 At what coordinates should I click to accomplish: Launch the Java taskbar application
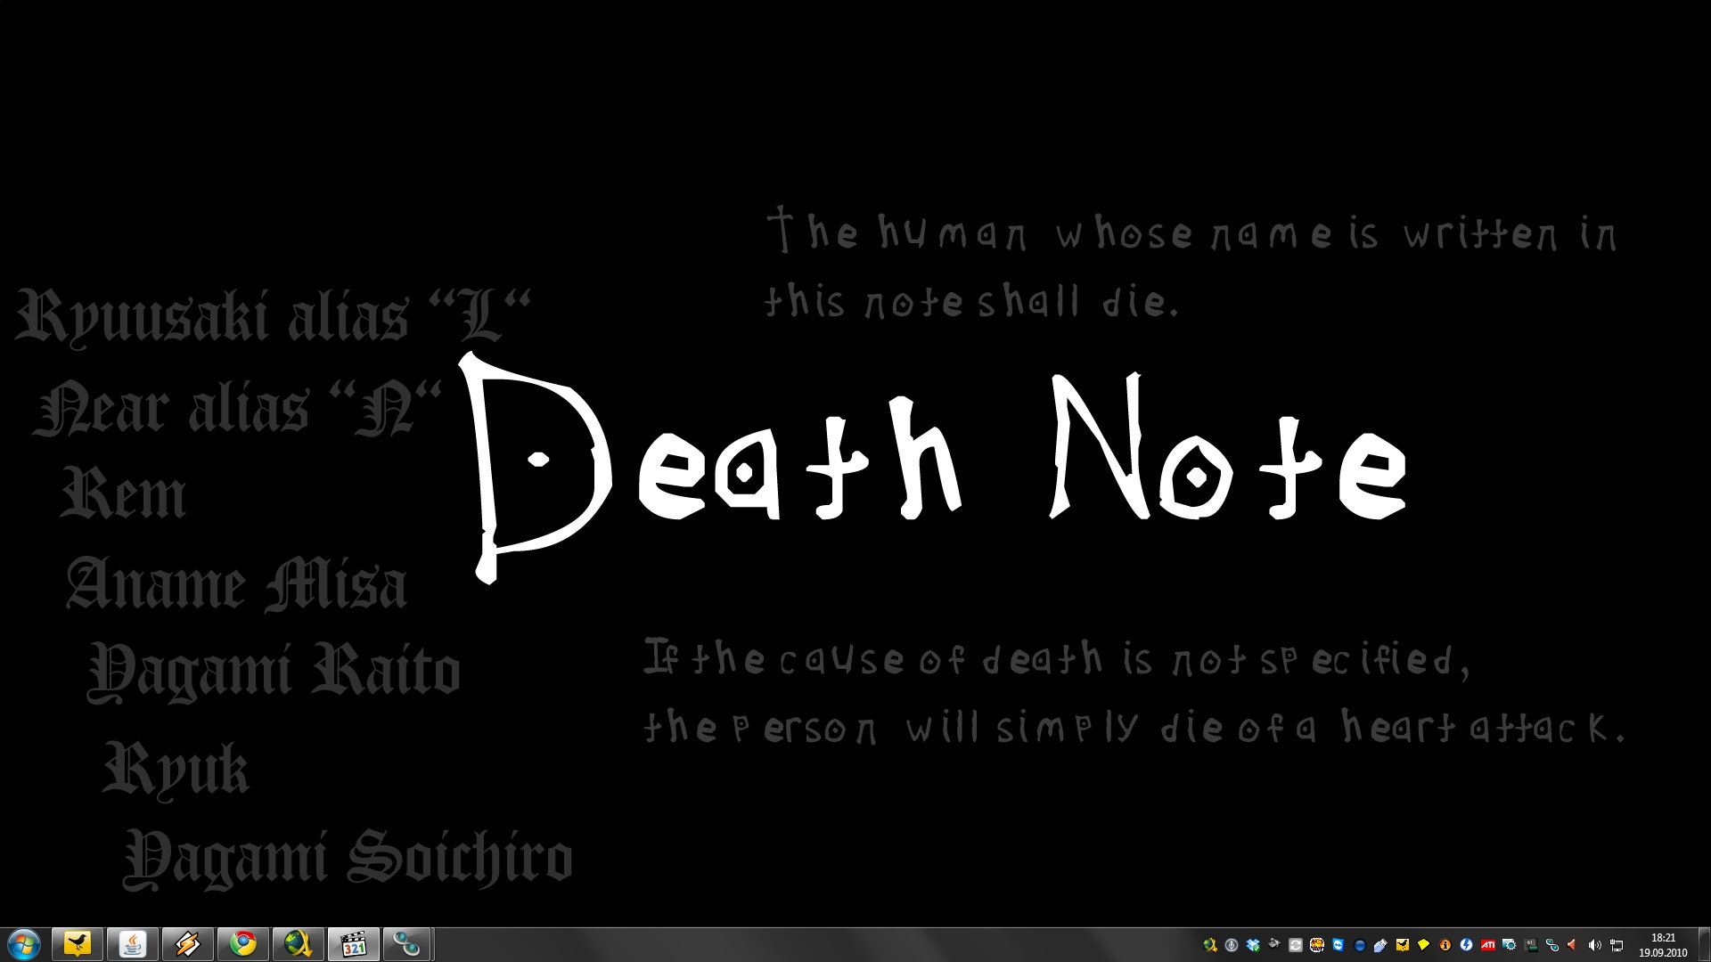pos(133,943)
